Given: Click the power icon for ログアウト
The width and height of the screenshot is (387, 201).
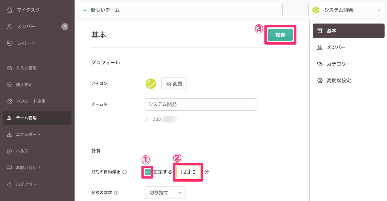Looking at the screenshot, I should coord(9,184).
